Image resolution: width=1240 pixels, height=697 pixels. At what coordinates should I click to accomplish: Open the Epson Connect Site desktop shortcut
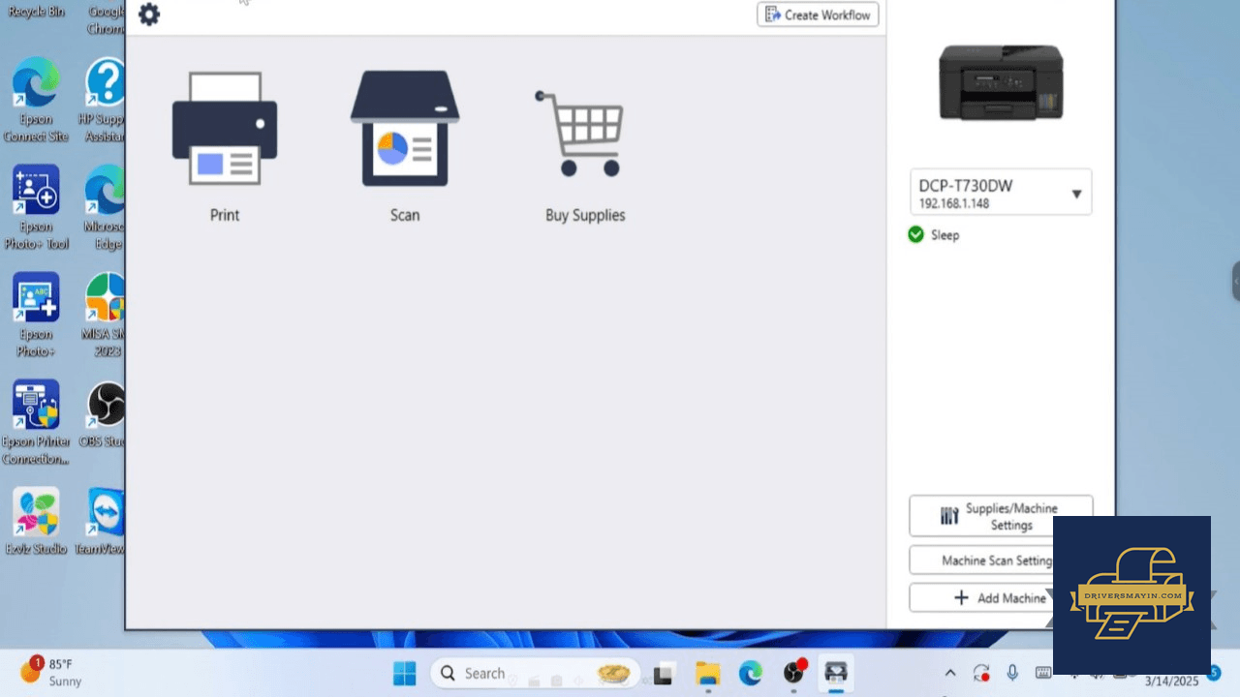coord(36,100)
